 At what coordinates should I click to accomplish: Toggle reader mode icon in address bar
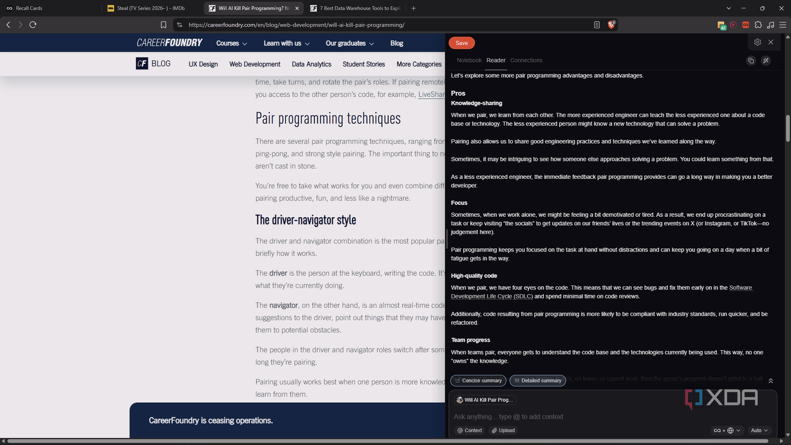tap(596, 25)
